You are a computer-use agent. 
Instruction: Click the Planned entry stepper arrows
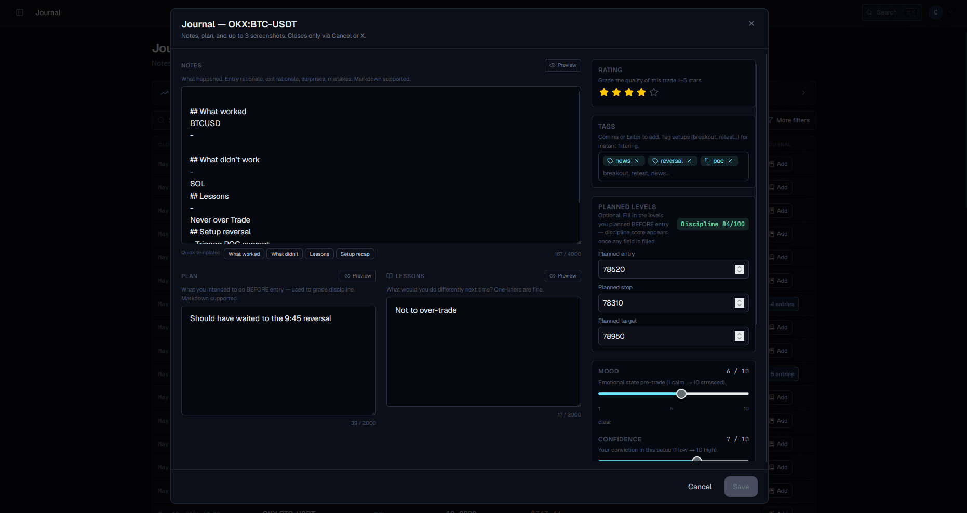point(740,269)
